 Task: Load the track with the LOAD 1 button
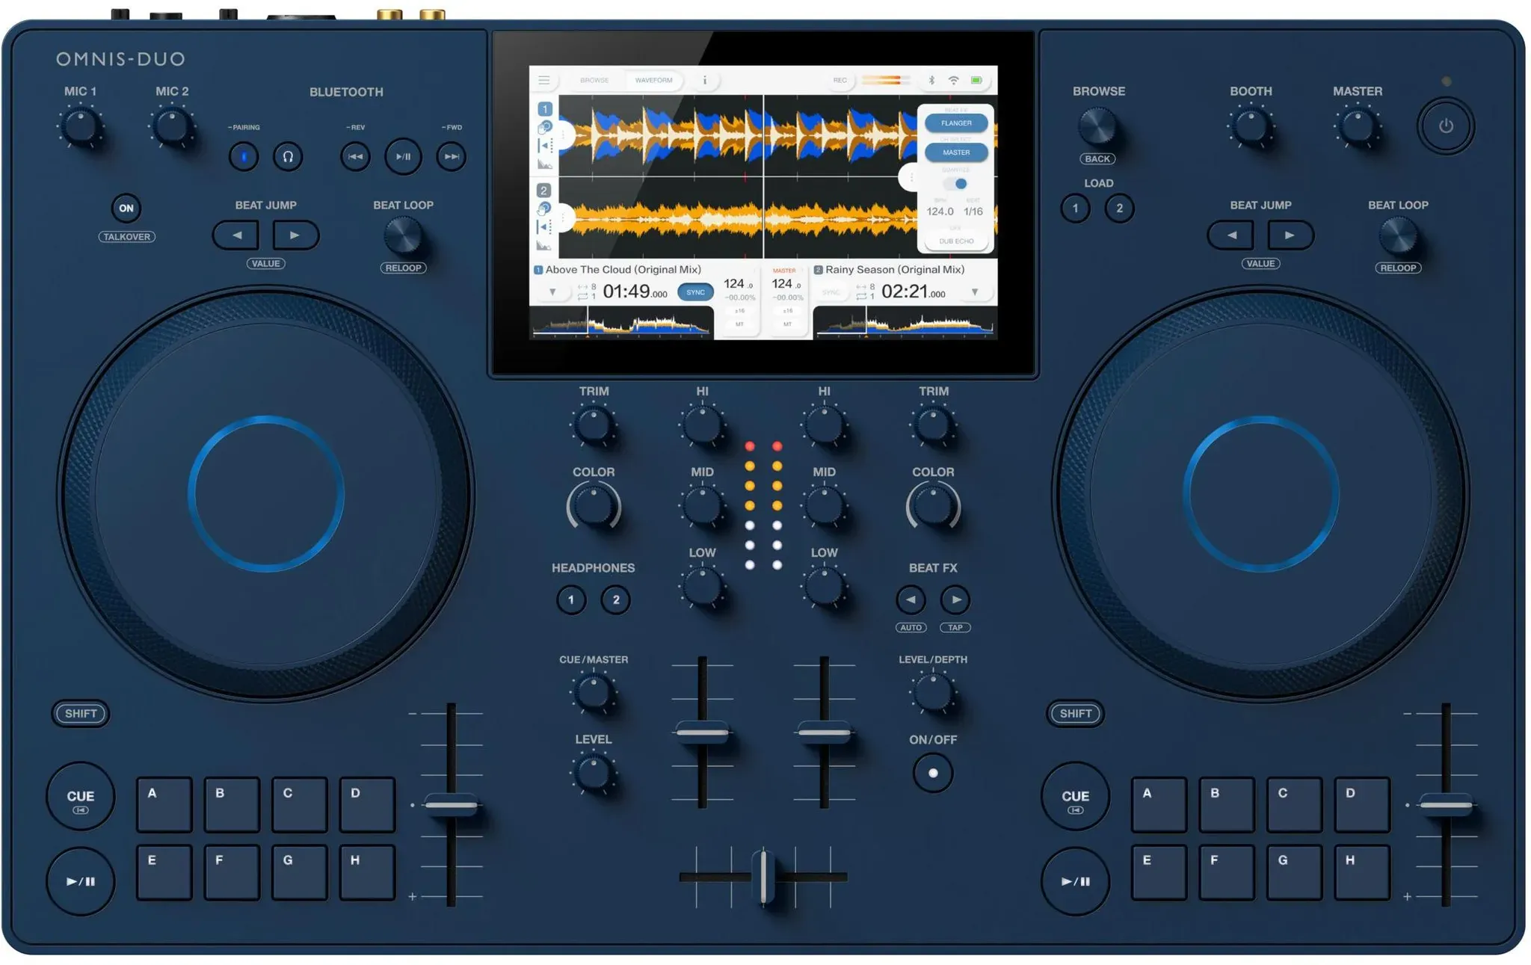coord(1076,208)
